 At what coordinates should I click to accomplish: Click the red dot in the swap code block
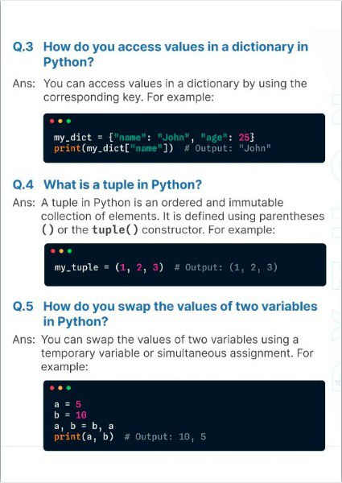52,388
